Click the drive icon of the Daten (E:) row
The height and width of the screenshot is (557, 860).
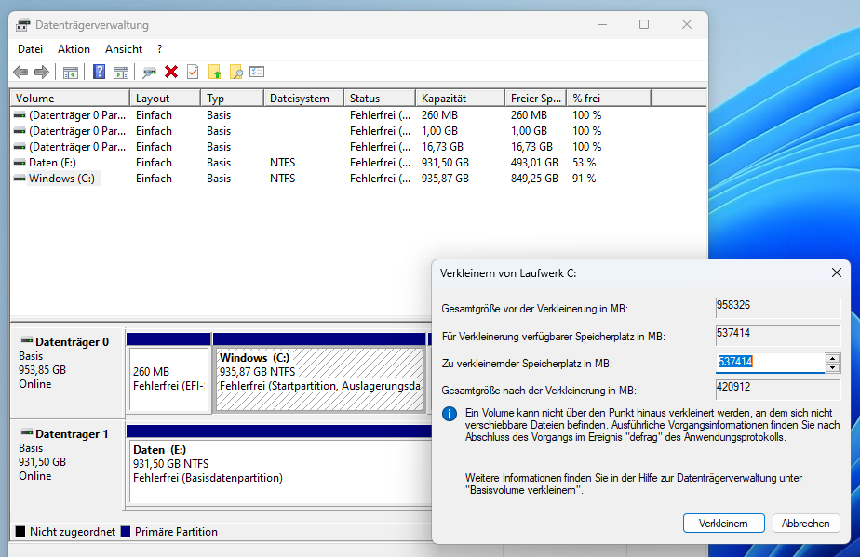coord(20,163)
